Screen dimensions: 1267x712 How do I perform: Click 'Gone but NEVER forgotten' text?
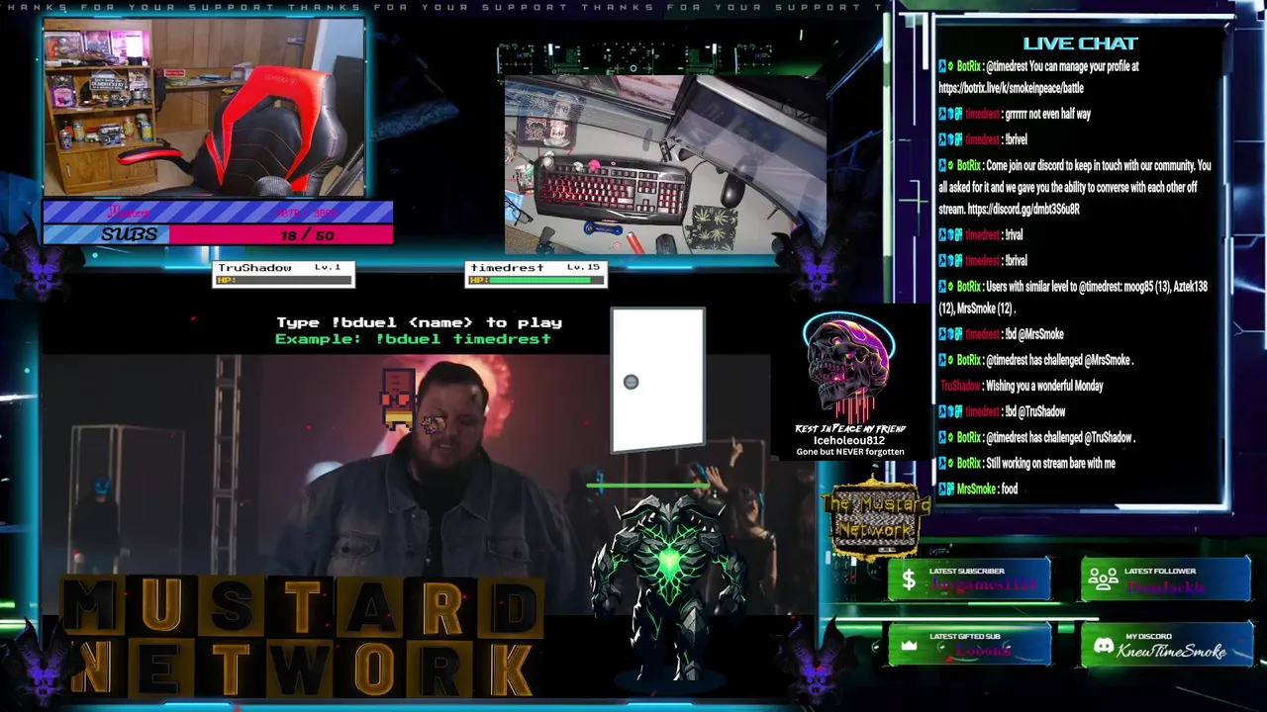click(850, 452)
